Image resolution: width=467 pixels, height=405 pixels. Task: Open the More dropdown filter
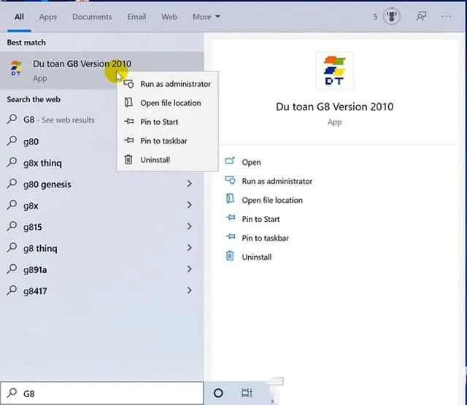coord(207,17)
